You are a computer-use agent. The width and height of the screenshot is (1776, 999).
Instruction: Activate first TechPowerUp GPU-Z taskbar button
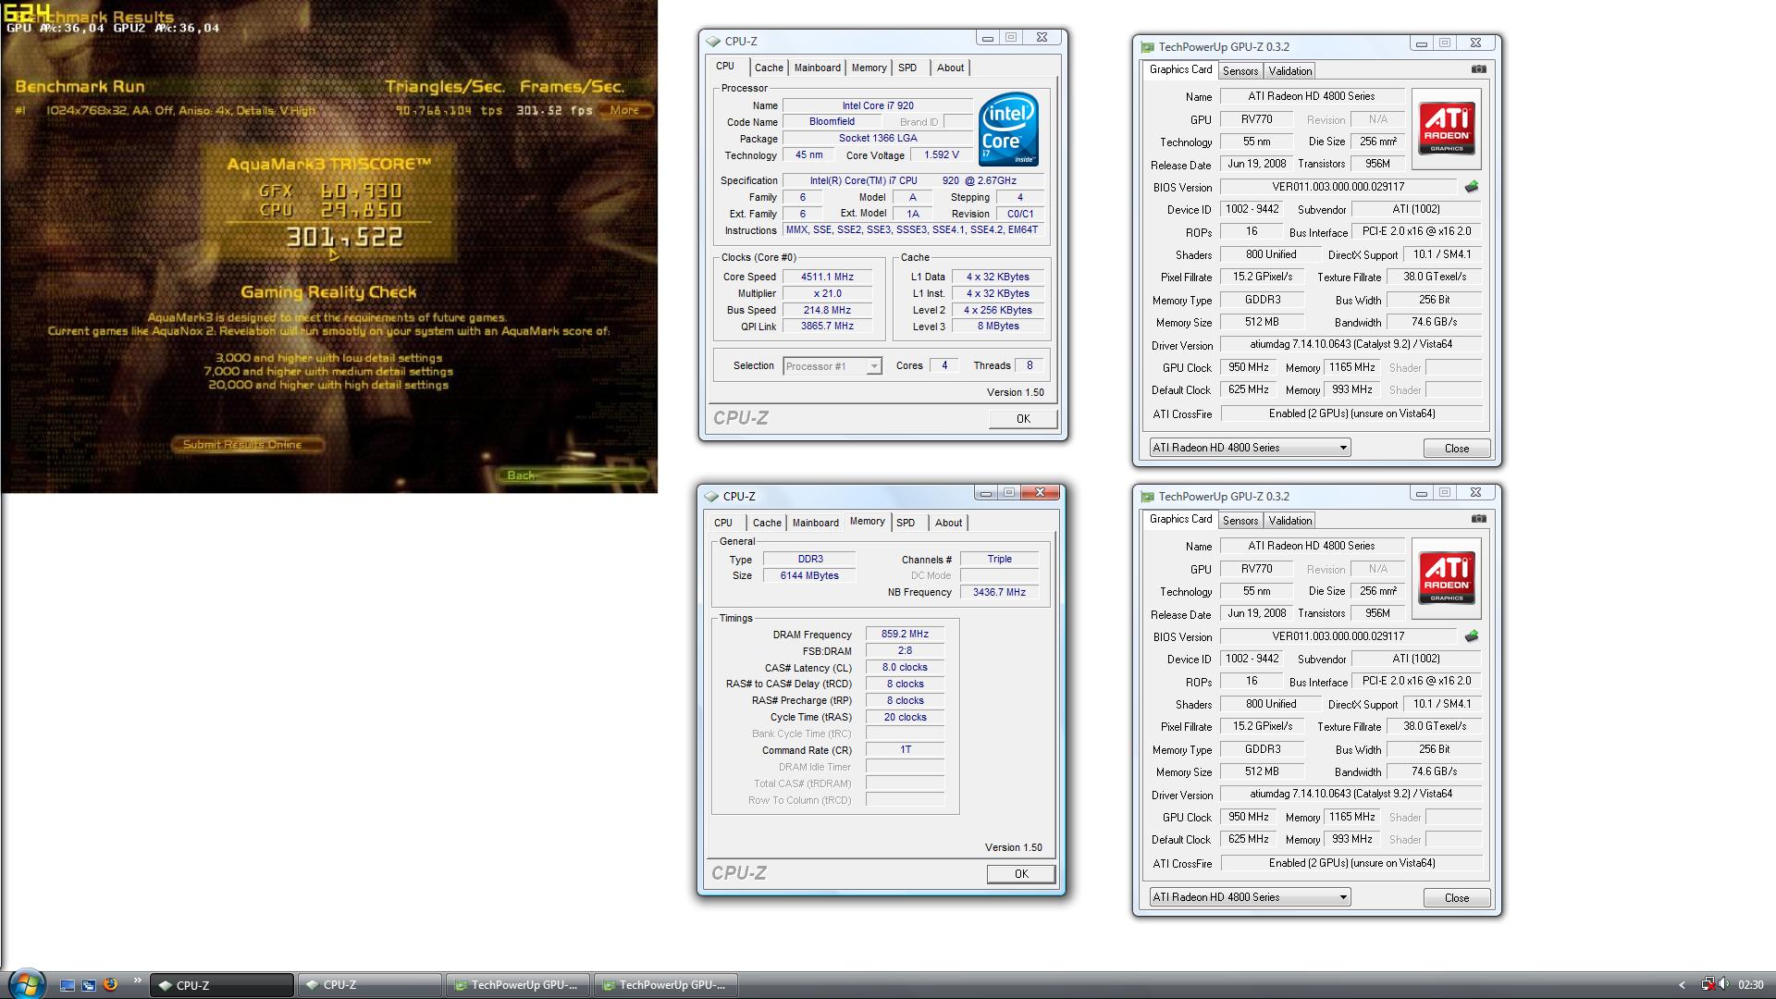click(517, 985)
